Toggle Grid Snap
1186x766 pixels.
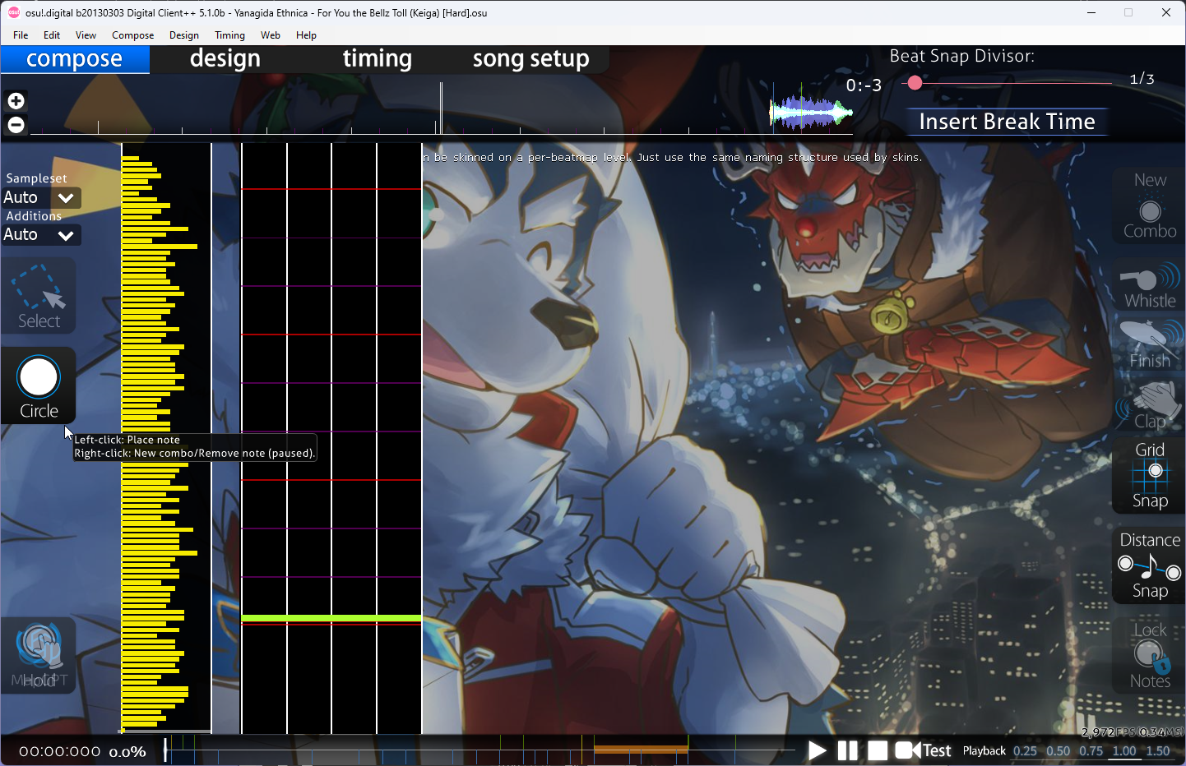coord(1149,475)
